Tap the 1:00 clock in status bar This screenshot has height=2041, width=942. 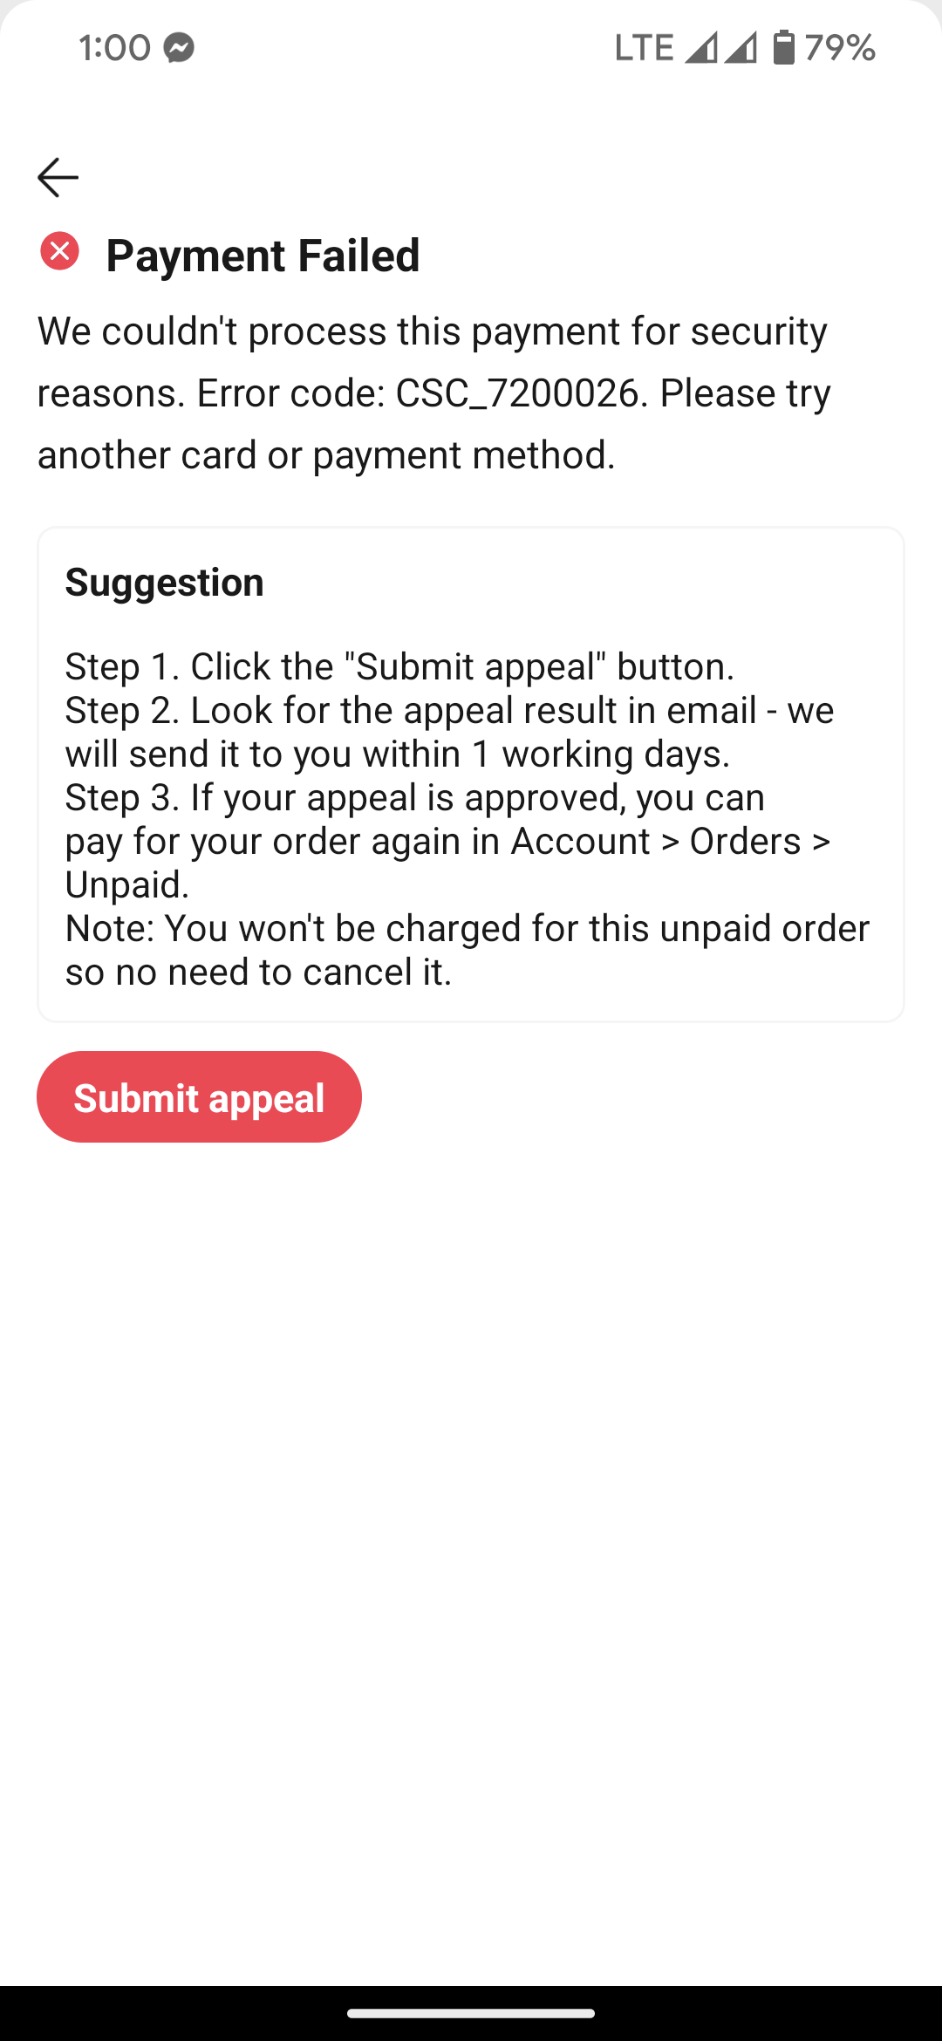[114, 47]
